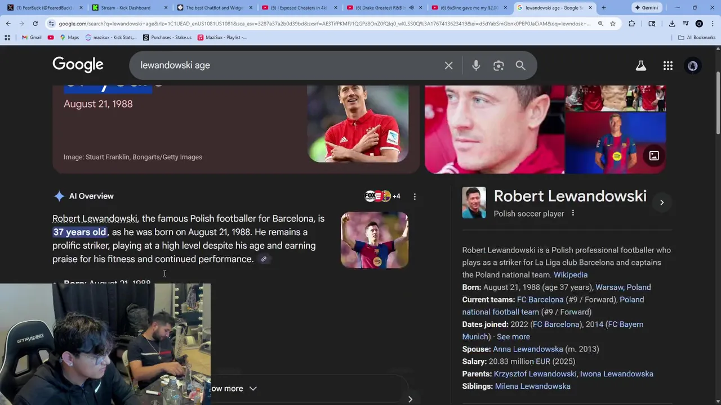Switch to the best ChatBot and Widgets tab
The height and width of the screenshot is (405, 721).
[x=214, y=7]
